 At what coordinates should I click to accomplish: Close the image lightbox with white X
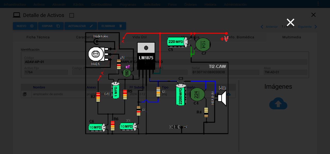click(x=290, y=22)
